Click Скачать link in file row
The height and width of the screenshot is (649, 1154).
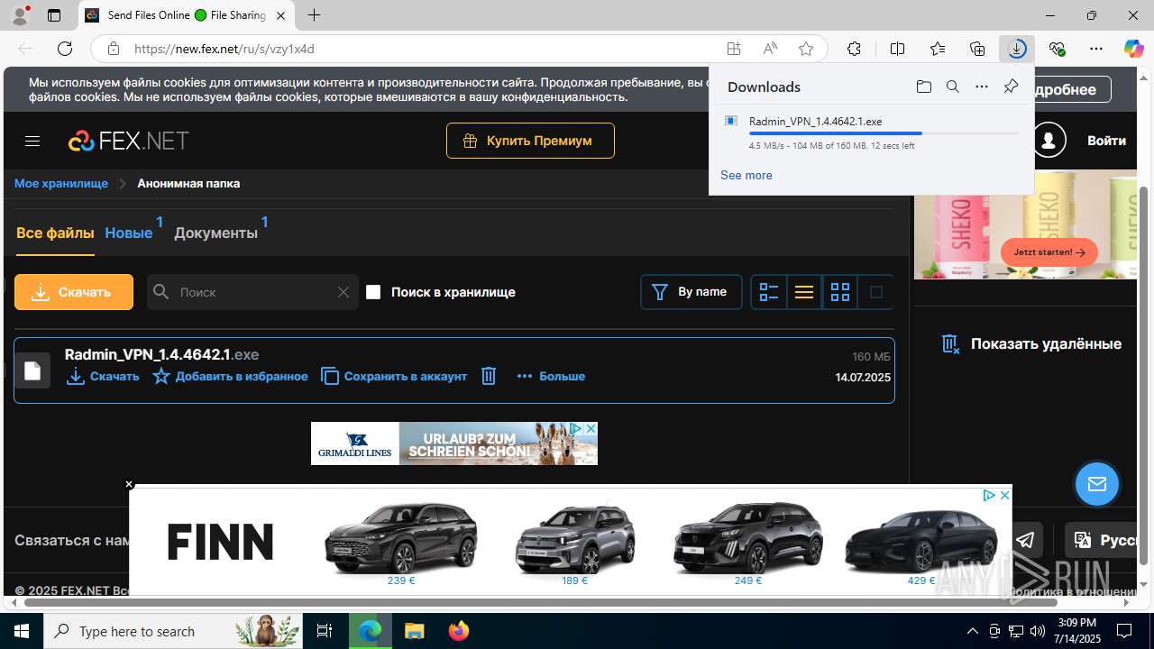click(x=103, y=376)
